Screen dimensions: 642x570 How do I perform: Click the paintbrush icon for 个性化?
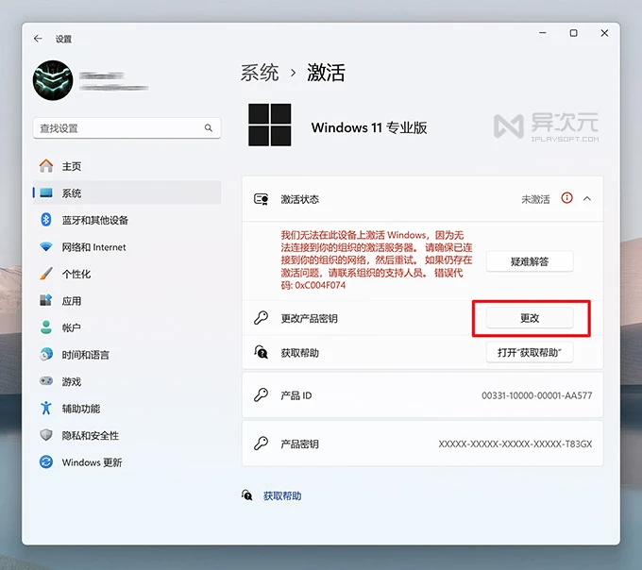coord(46,274)
